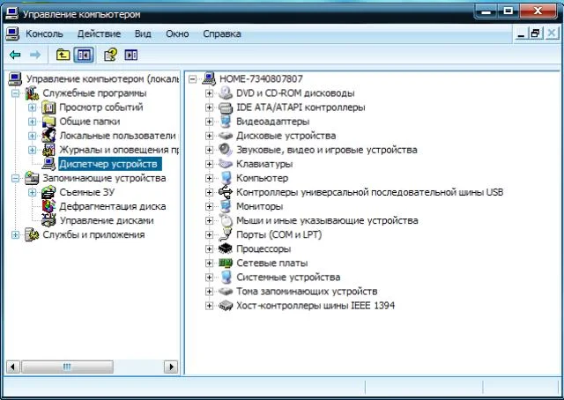Minimize the inner console child window

click(521, 33)
